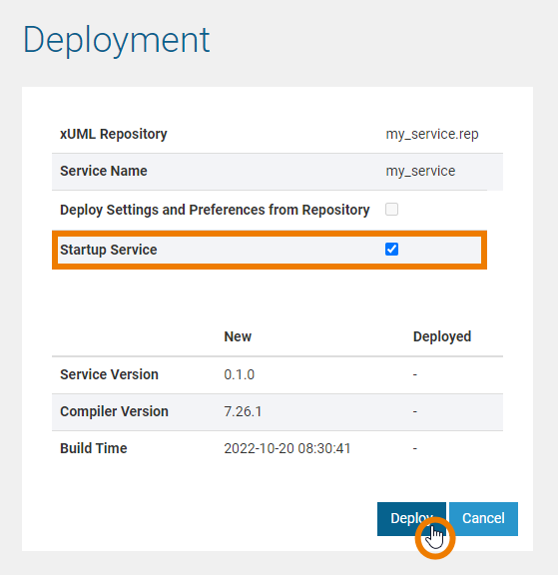This screenshot has width=558, height=575.
Task: Click the Deploy Settings and Preferences label
Action: 215,210
